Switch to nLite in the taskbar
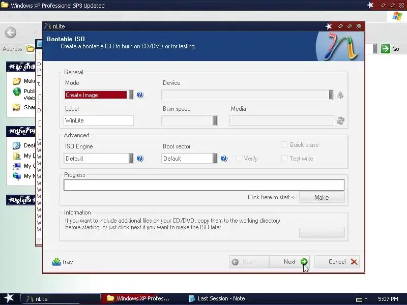This screenshot has width=407, height=305. pos(61,298)
